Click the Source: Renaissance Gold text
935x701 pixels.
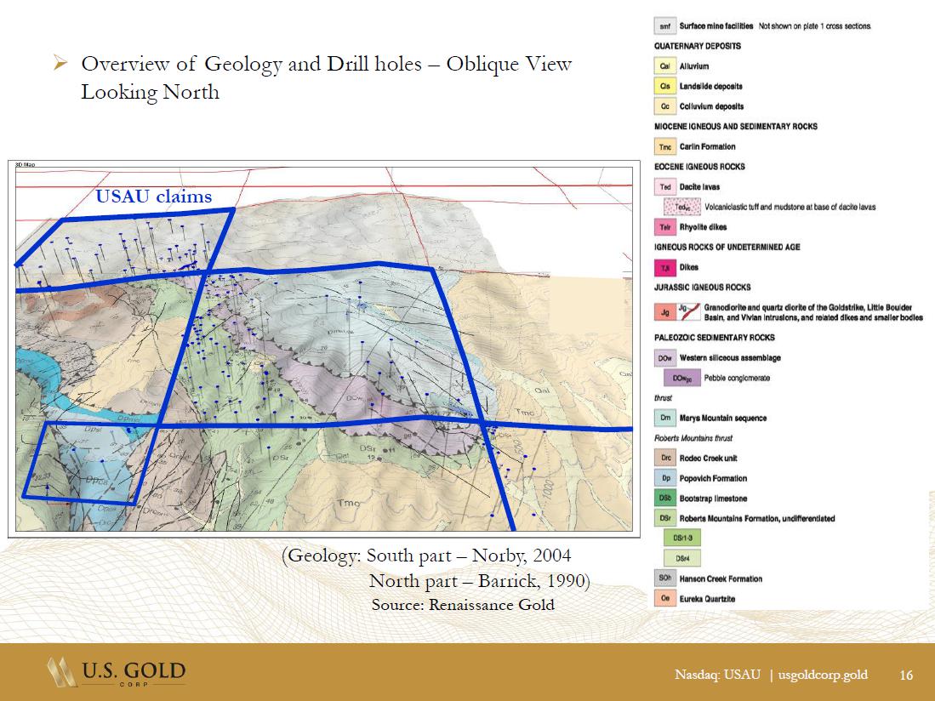click(462, 605)
